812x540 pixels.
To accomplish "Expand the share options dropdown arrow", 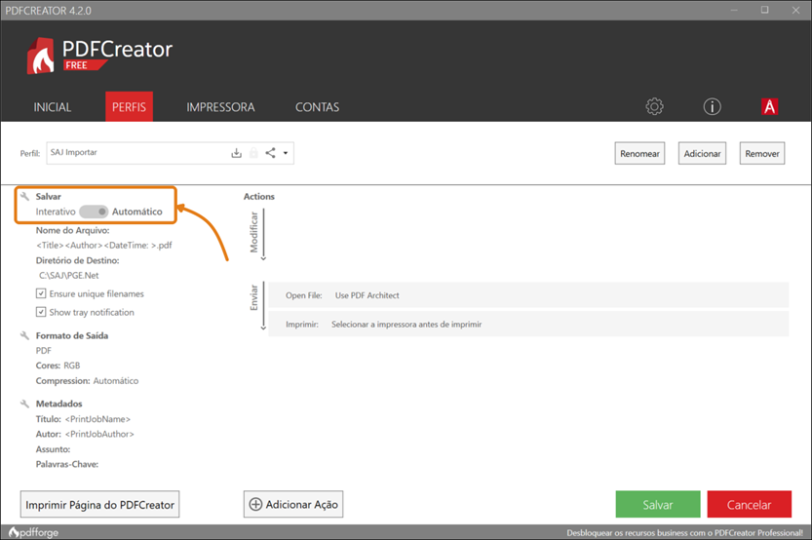I will coord(286,153).
